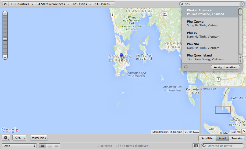Open the GPS dropdown menu
Screen dimensions: 246x149
click(19, 138)
